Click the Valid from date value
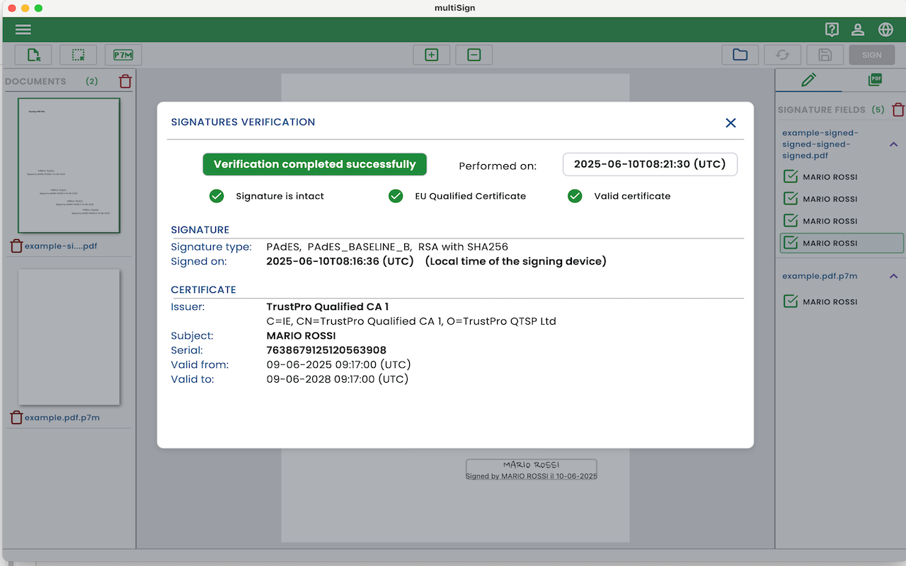 (338, 364)
